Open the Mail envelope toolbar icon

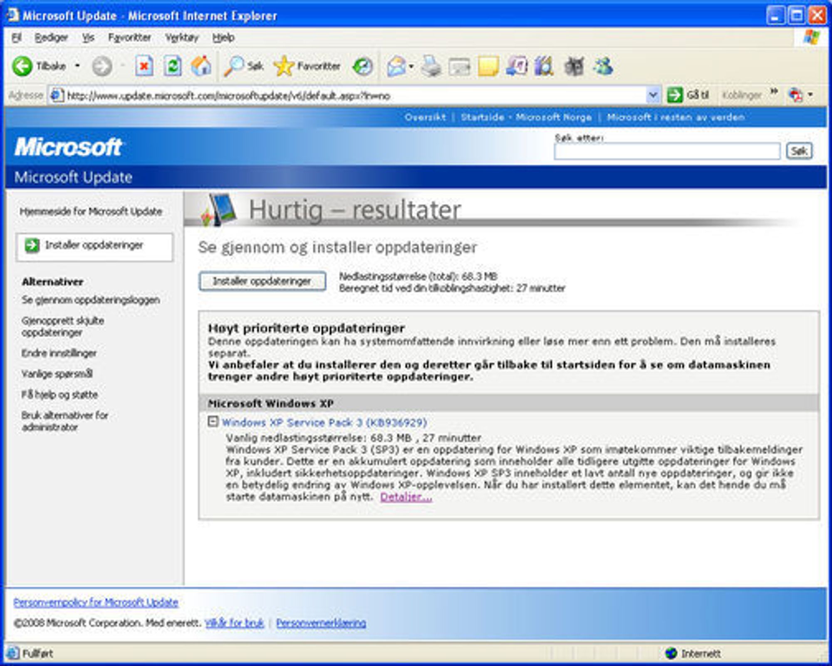[x=396, y=66]
